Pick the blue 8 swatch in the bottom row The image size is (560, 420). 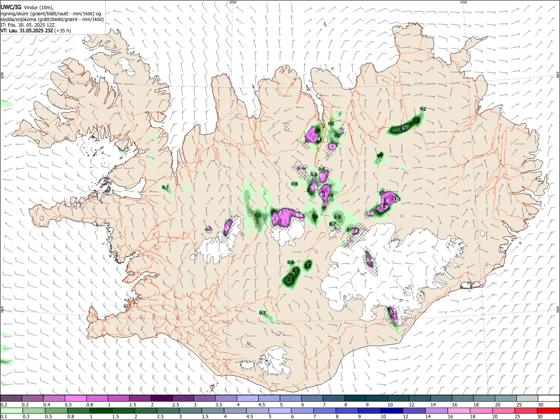[347, 410]
